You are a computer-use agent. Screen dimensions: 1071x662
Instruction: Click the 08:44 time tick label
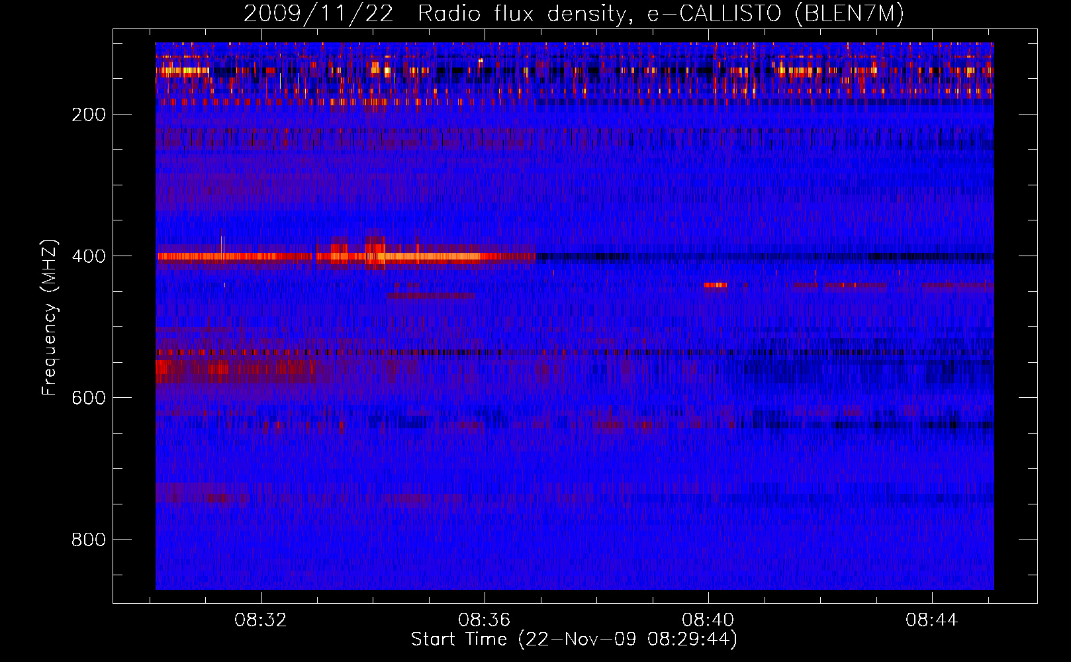point(932,620)
